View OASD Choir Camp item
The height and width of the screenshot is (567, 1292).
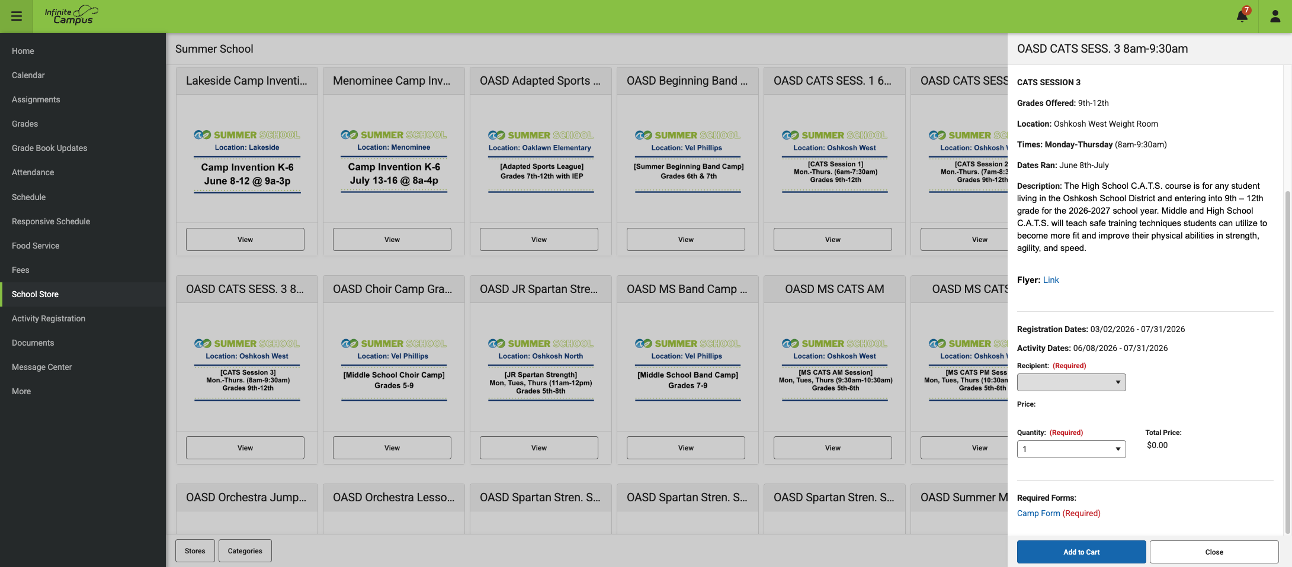392,447
